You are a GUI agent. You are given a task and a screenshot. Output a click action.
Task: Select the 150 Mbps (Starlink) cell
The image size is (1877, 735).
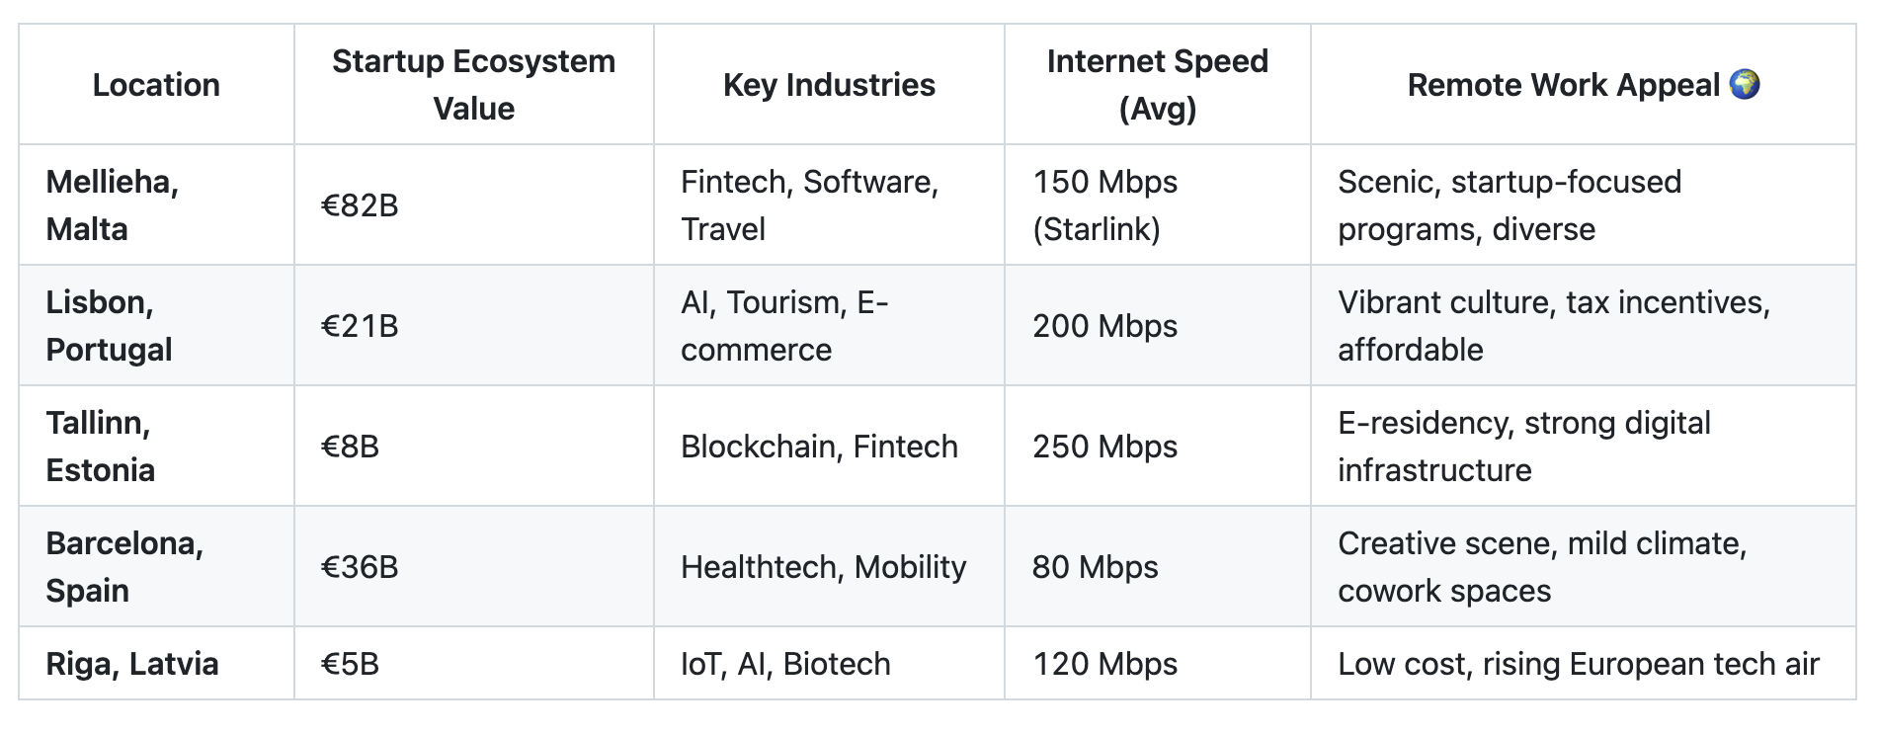pyautogui.click(x=1158, y=204)
